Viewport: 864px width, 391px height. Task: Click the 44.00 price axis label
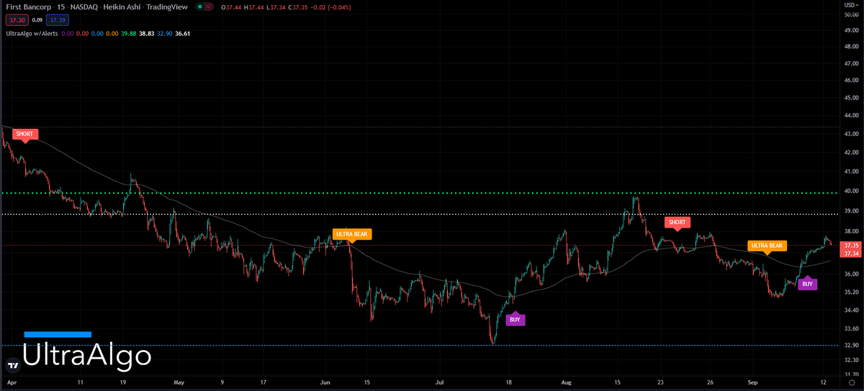[x=850, y=115]
